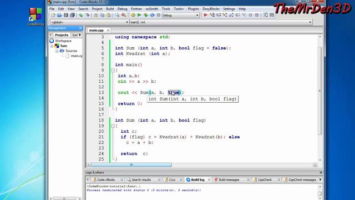Cut selection with the scissors icon

pyautogui.click(x=96, y=15)
